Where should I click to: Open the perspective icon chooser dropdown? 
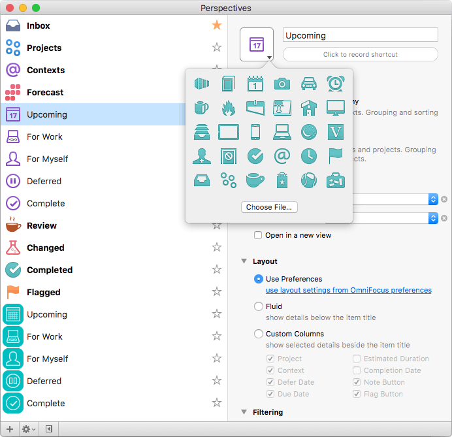point(257,44)
